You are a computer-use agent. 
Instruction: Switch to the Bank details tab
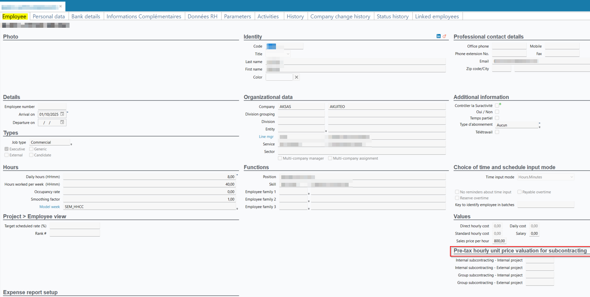click(86, 17)
